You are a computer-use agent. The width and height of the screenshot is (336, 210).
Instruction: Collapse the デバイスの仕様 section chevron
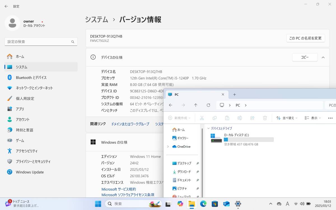pos(323,57)
